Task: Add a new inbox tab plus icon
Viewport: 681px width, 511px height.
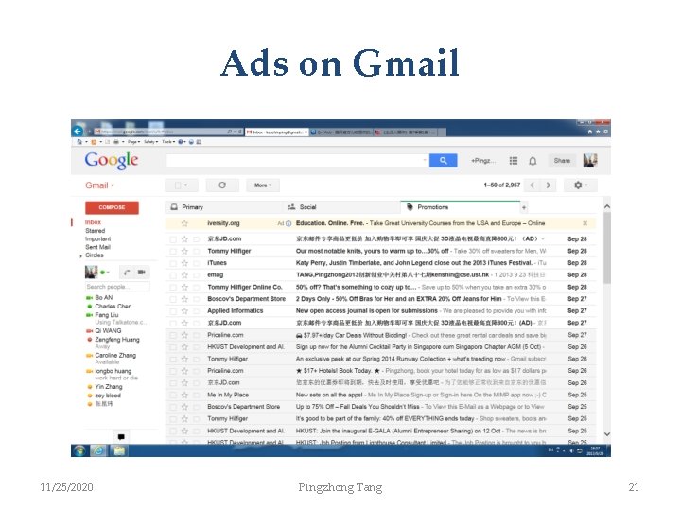Action: click(524, 207)
